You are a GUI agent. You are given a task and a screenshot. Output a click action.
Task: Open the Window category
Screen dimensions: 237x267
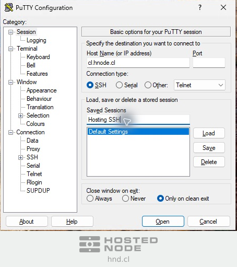(x=27, y=82)
